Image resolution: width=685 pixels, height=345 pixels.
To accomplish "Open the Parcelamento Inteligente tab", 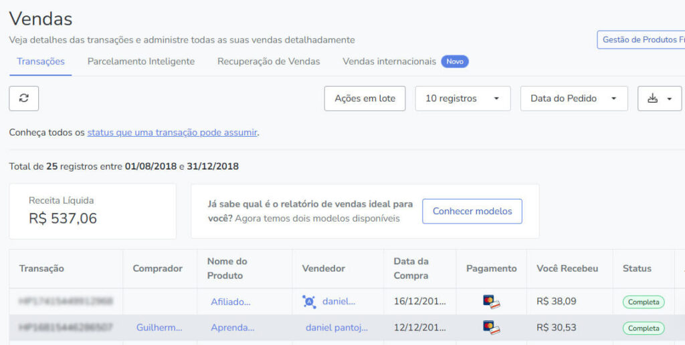I will tap(141, 61).
